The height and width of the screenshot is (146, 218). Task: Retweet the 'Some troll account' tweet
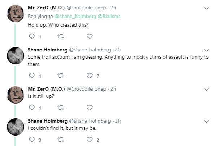(61, 76)
